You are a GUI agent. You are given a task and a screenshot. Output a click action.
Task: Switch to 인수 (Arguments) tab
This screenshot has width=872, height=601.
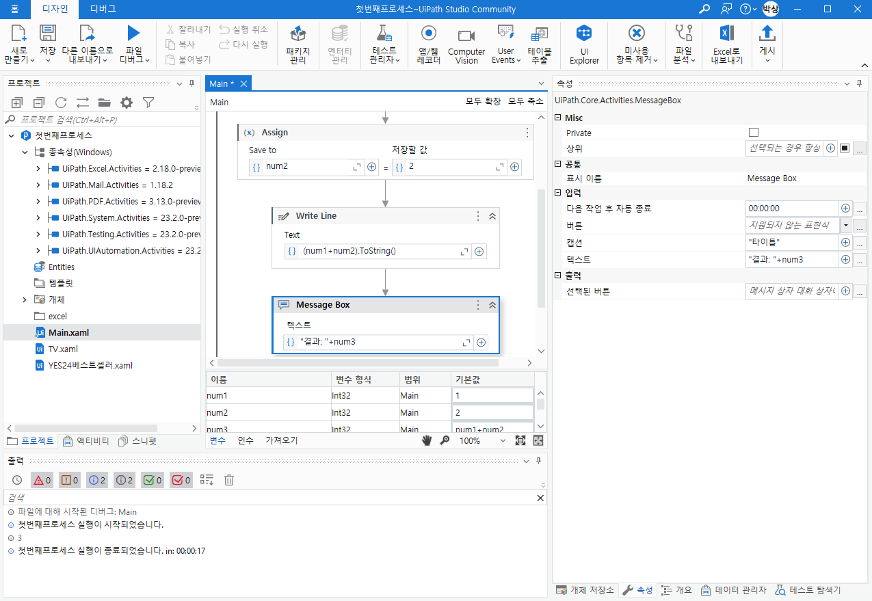point(246,440)
